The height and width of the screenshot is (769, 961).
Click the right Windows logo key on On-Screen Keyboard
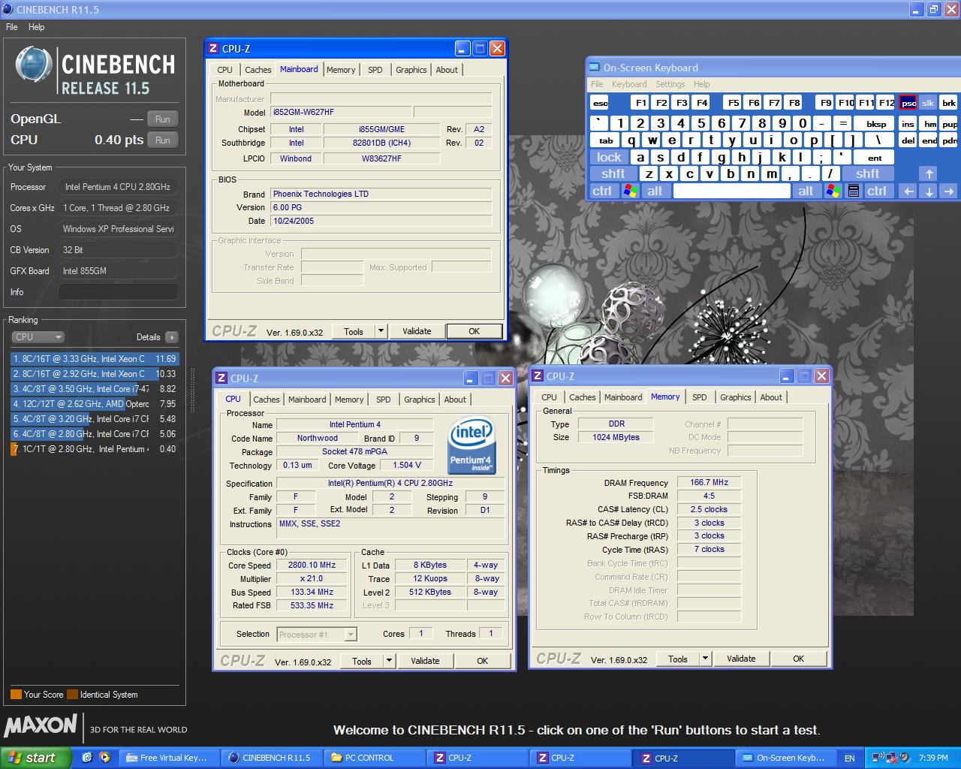(x=833, y=191)
